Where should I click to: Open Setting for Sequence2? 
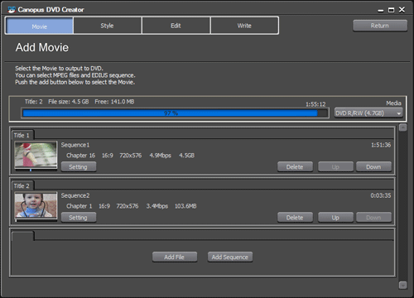(79, 218)
